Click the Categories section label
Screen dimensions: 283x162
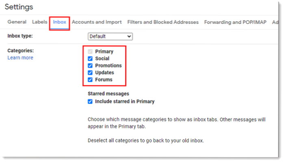pyautogui.click(x=21, y=51)
